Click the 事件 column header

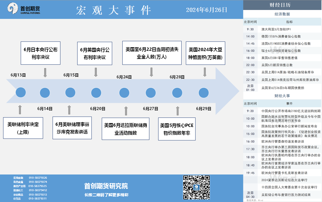click(x=289, y=103)
